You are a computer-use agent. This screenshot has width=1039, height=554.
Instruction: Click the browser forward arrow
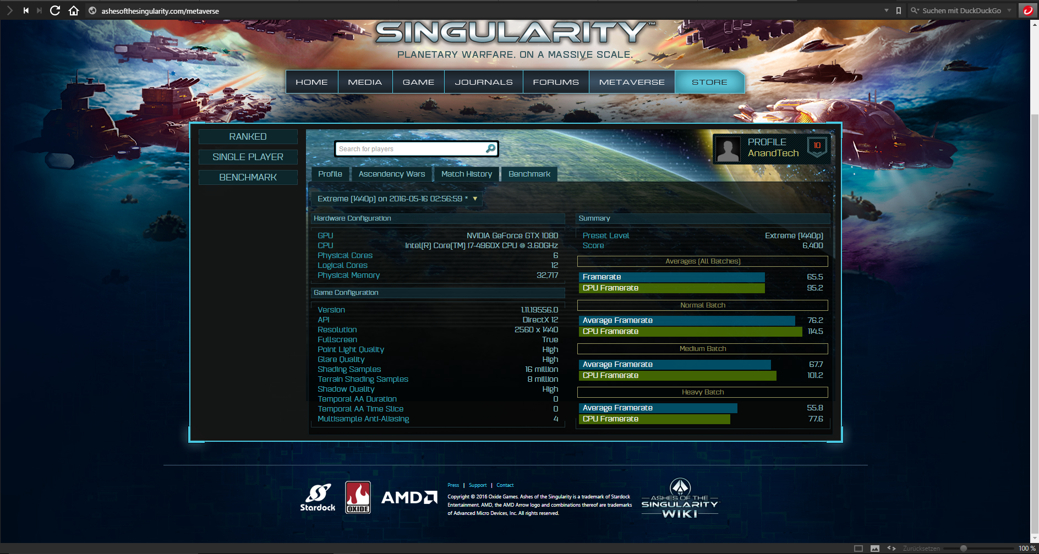click(10, 10)
